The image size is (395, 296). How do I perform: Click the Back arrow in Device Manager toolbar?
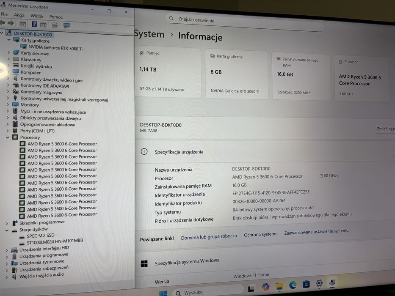pyautogui.click(x=3, y=23)
